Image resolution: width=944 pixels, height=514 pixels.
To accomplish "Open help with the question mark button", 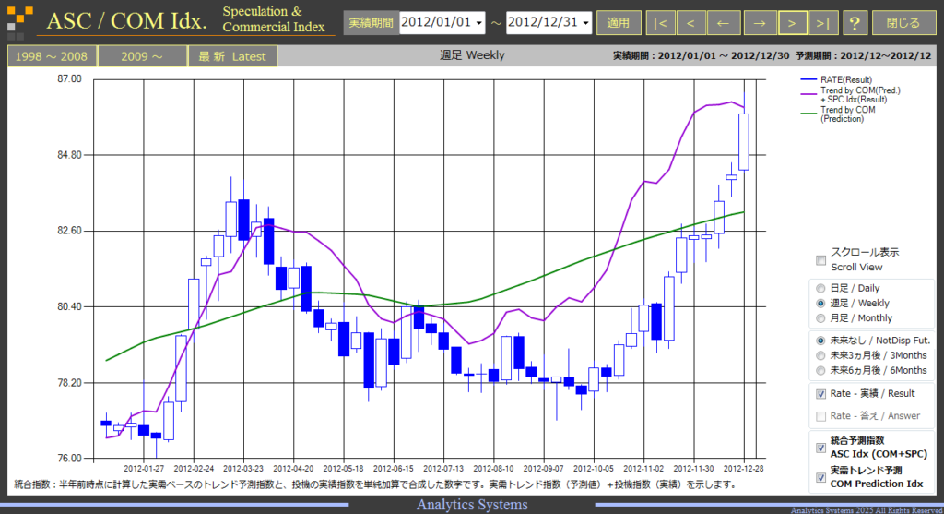I will coord(855,23).
